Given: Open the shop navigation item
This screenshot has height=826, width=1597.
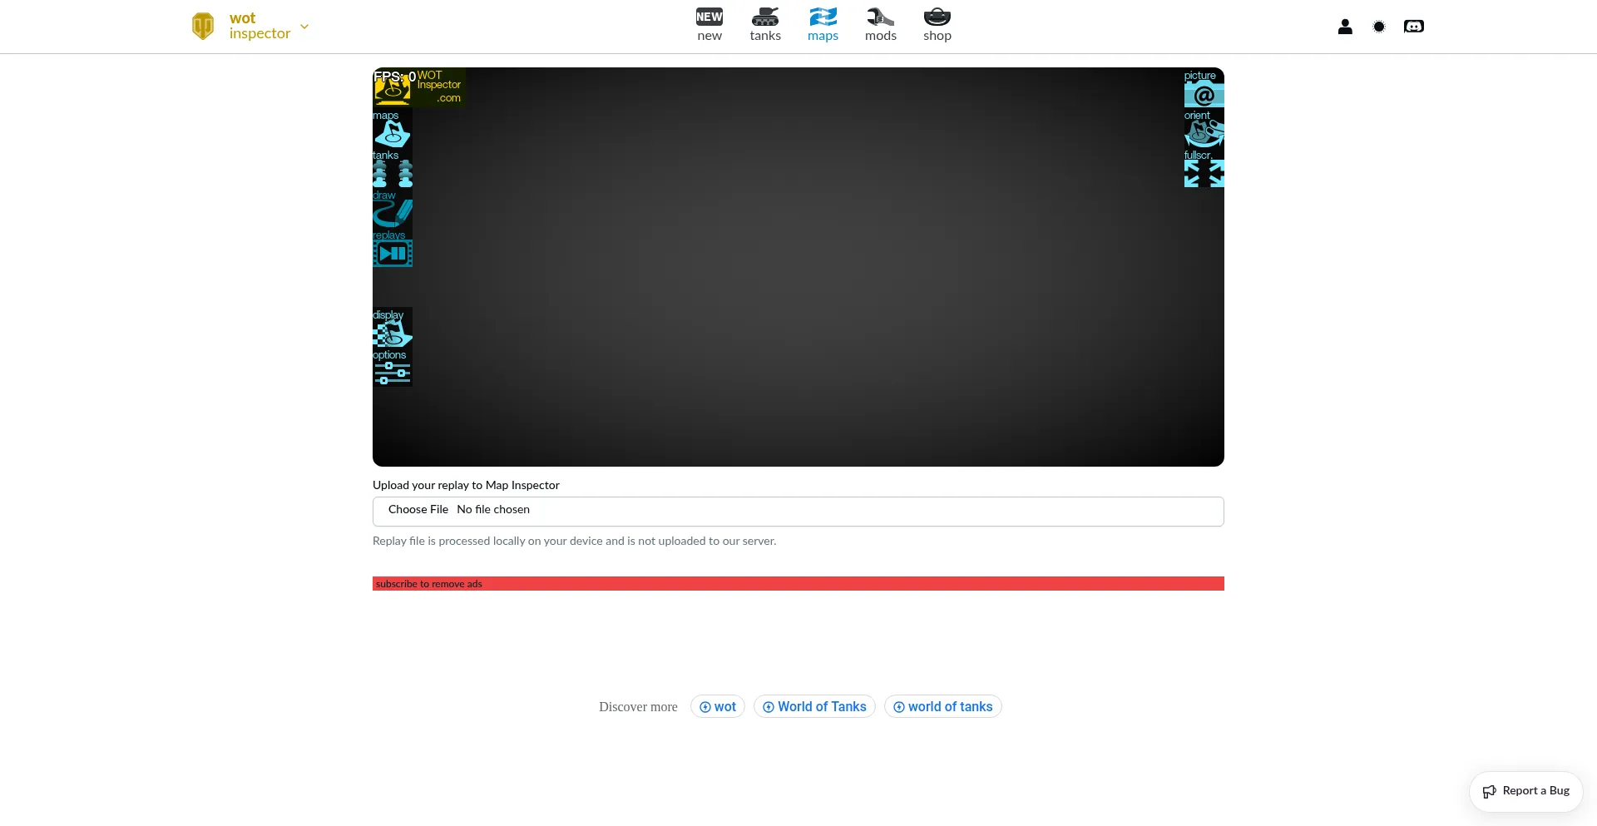Looking at the screenshot, I should coord(937,25).
